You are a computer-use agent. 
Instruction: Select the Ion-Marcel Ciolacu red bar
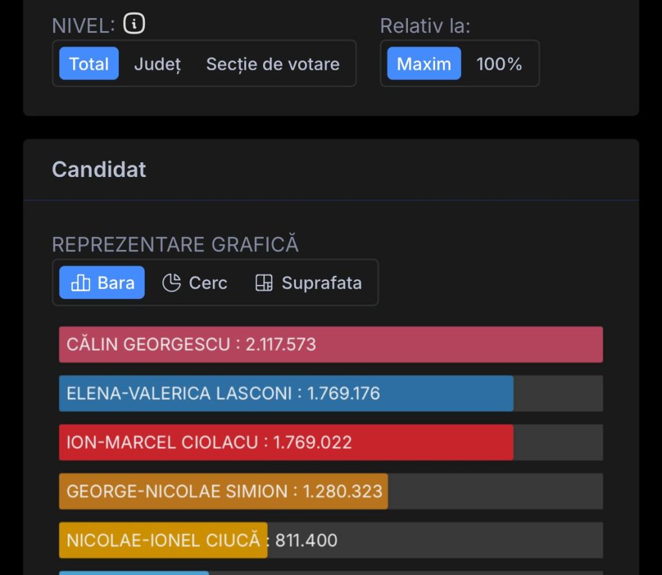coord(286,443)
